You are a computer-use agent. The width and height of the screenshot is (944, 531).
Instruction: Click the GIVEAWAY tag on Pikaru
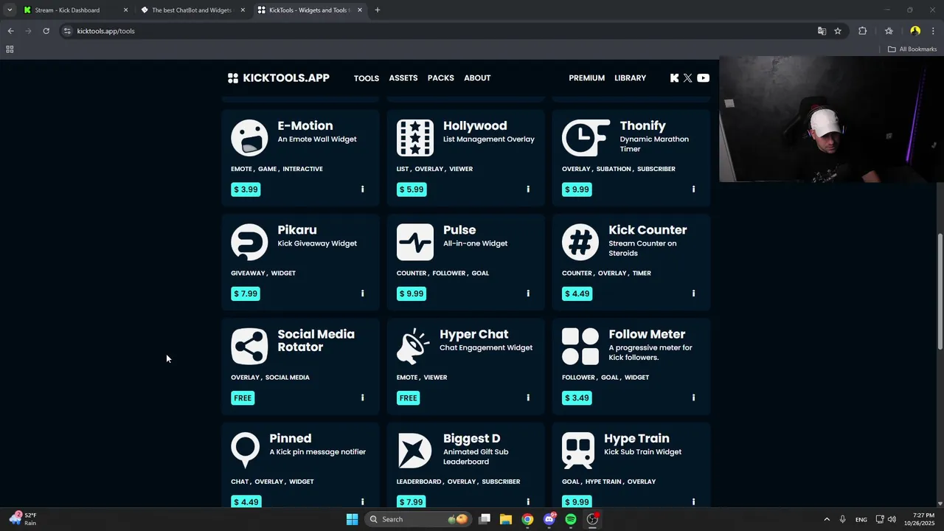248,273
